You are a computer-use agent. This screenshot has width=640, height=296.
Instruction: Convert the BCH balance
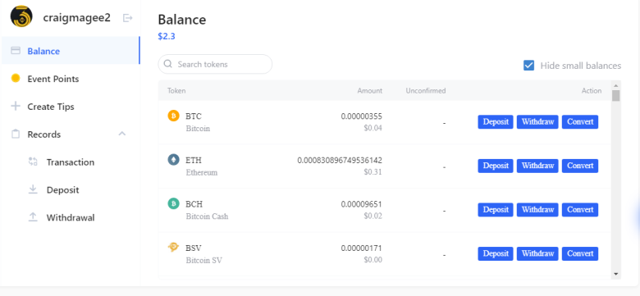[x=580, y=210]
